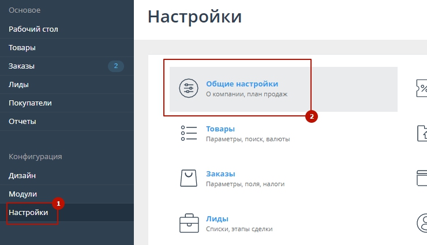Click the user silhouette icon at right edge

tap(422, 223)
